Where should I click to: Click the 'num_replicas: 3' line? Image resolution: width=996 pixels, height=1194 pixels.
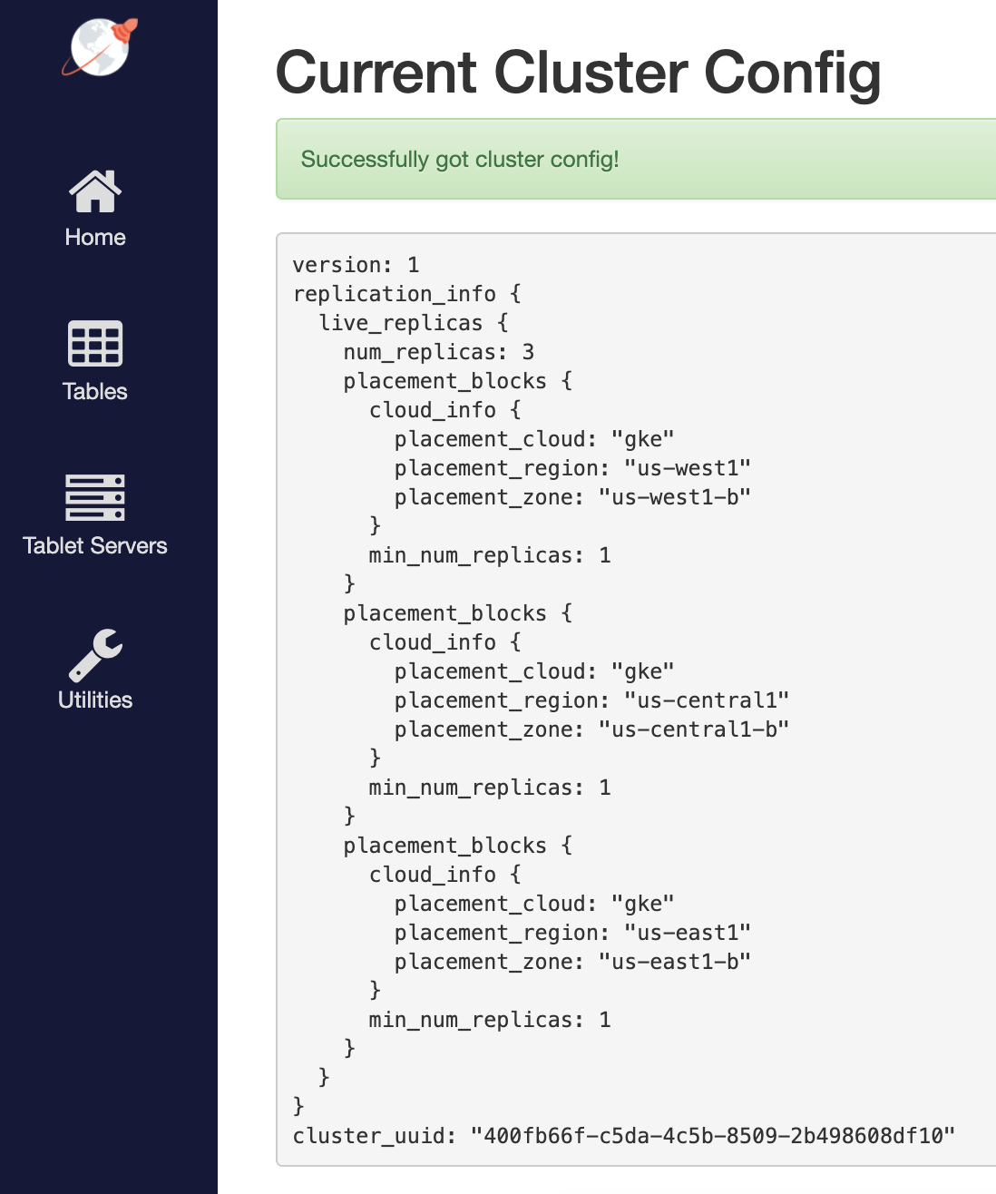click(x=438, y=352)
